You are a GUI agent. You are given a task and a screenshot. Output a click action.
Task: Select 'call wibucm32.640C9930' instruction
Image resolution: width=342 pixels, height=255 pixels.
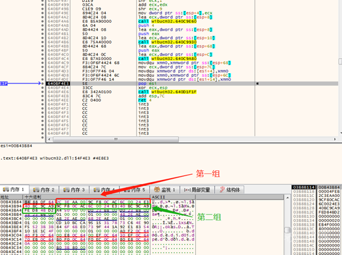[167, 42]
